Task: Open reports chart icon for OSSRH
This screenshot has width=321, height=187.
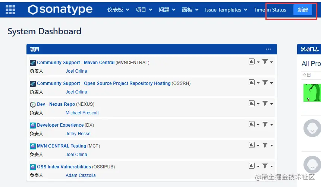Action: click(x=252, y=82)
